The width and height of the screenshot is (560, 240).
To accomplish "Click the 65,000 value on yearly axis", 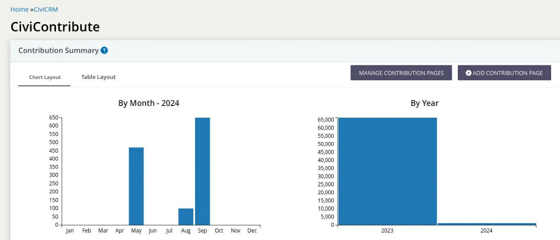I will (x=326, y=120).
